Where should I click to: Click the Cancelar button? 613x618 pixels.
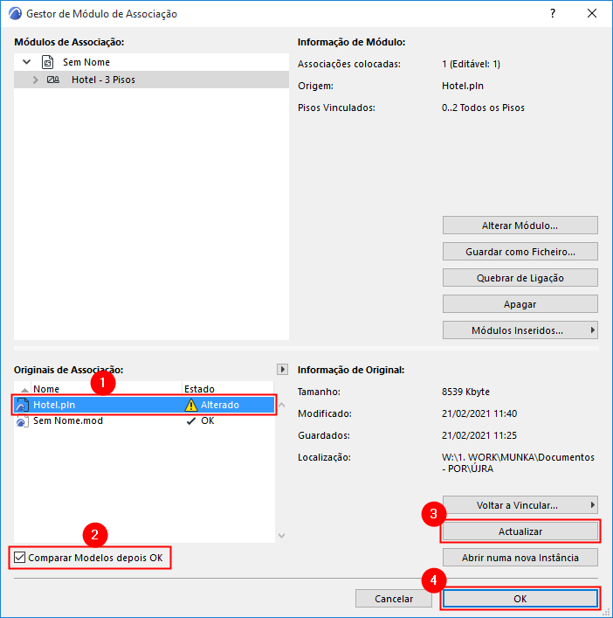coord(393,599)
